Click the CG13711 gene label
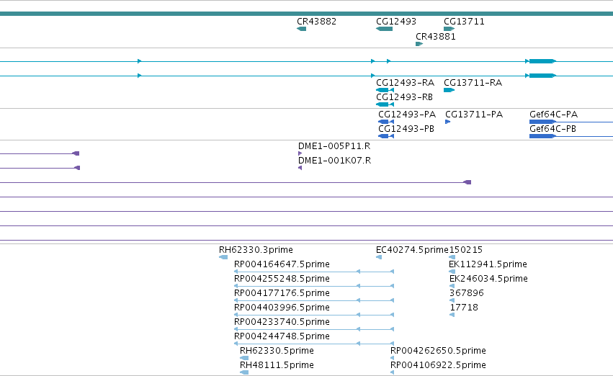Viewport: 613px width, 376px height. [464, 22]
